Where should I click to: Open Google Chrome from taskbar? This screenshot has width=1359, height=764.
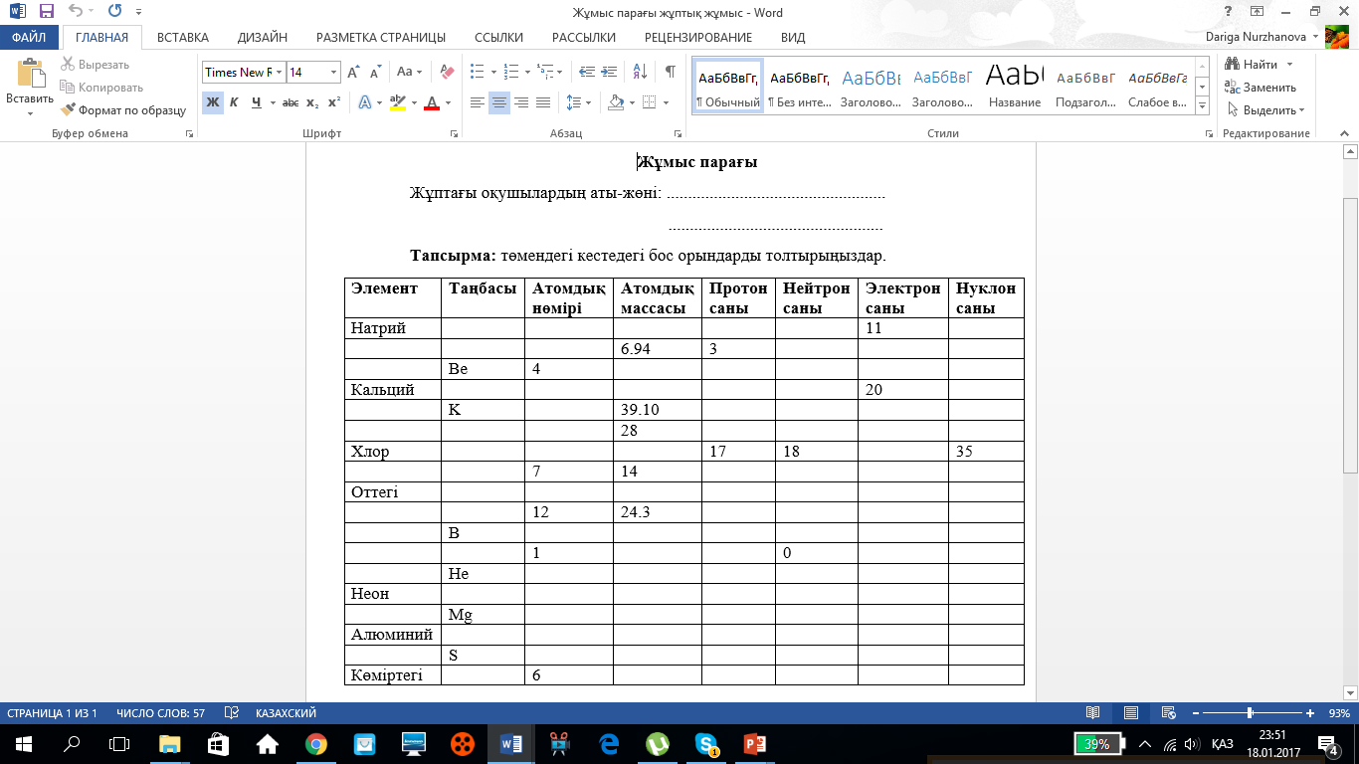tap(316, 744)
